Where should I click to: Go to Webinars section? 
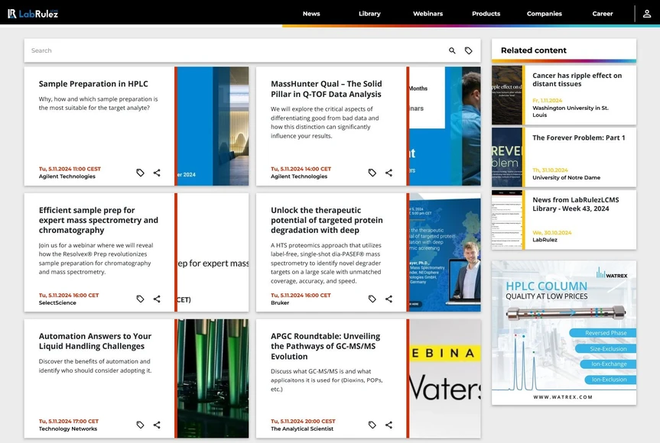(x=428, y=14)
